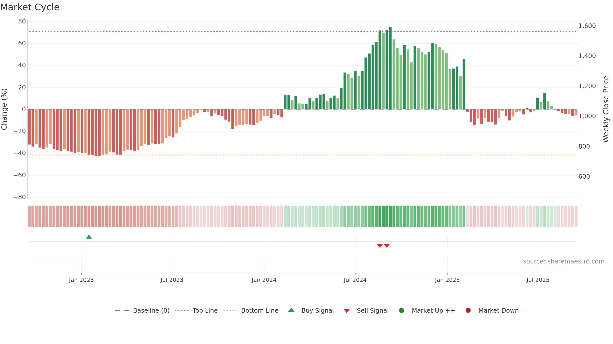Click the Jul 2025 axis label

click(538, 280)
